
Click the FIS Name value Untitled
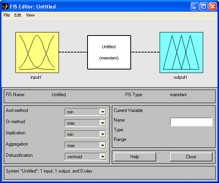(x=59, y=95)
